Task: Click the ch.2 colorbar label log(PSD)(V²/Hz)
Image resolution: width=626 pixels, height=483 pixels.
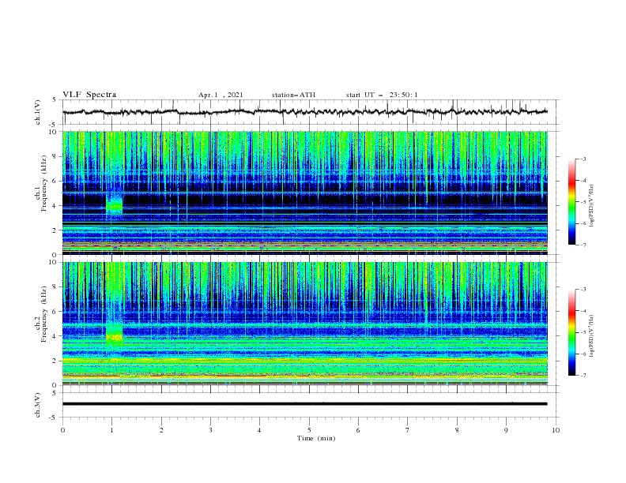Action: 592,336
